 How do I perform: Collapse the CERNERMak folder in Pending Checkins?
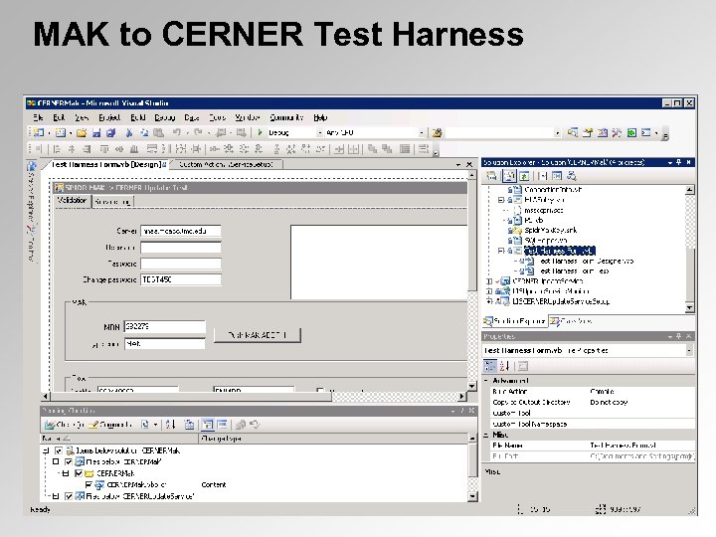[x=66, y=473]
